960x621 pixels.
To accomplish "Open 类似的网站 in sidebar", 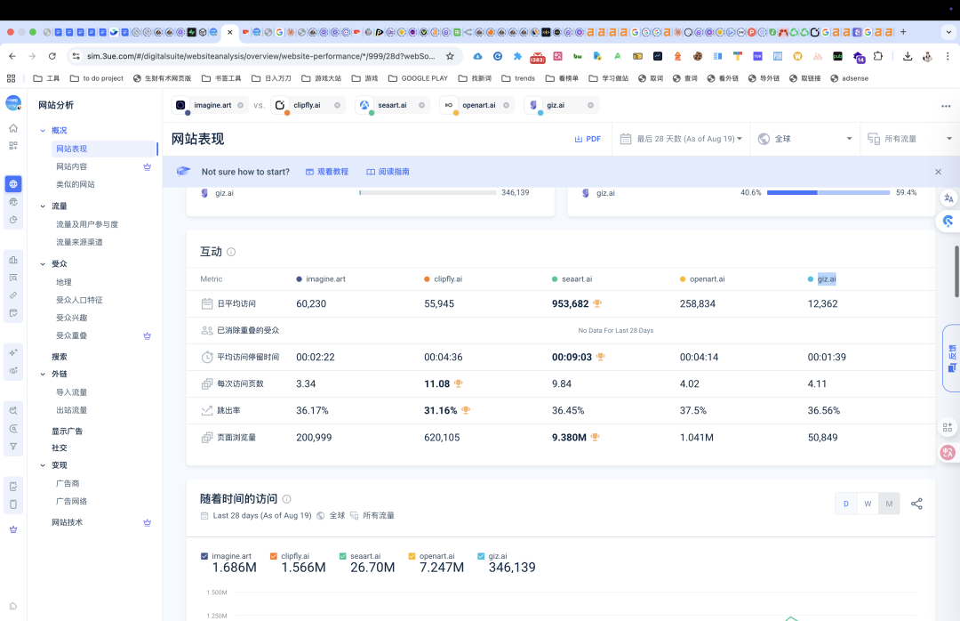I will click(x=76, y=184).
